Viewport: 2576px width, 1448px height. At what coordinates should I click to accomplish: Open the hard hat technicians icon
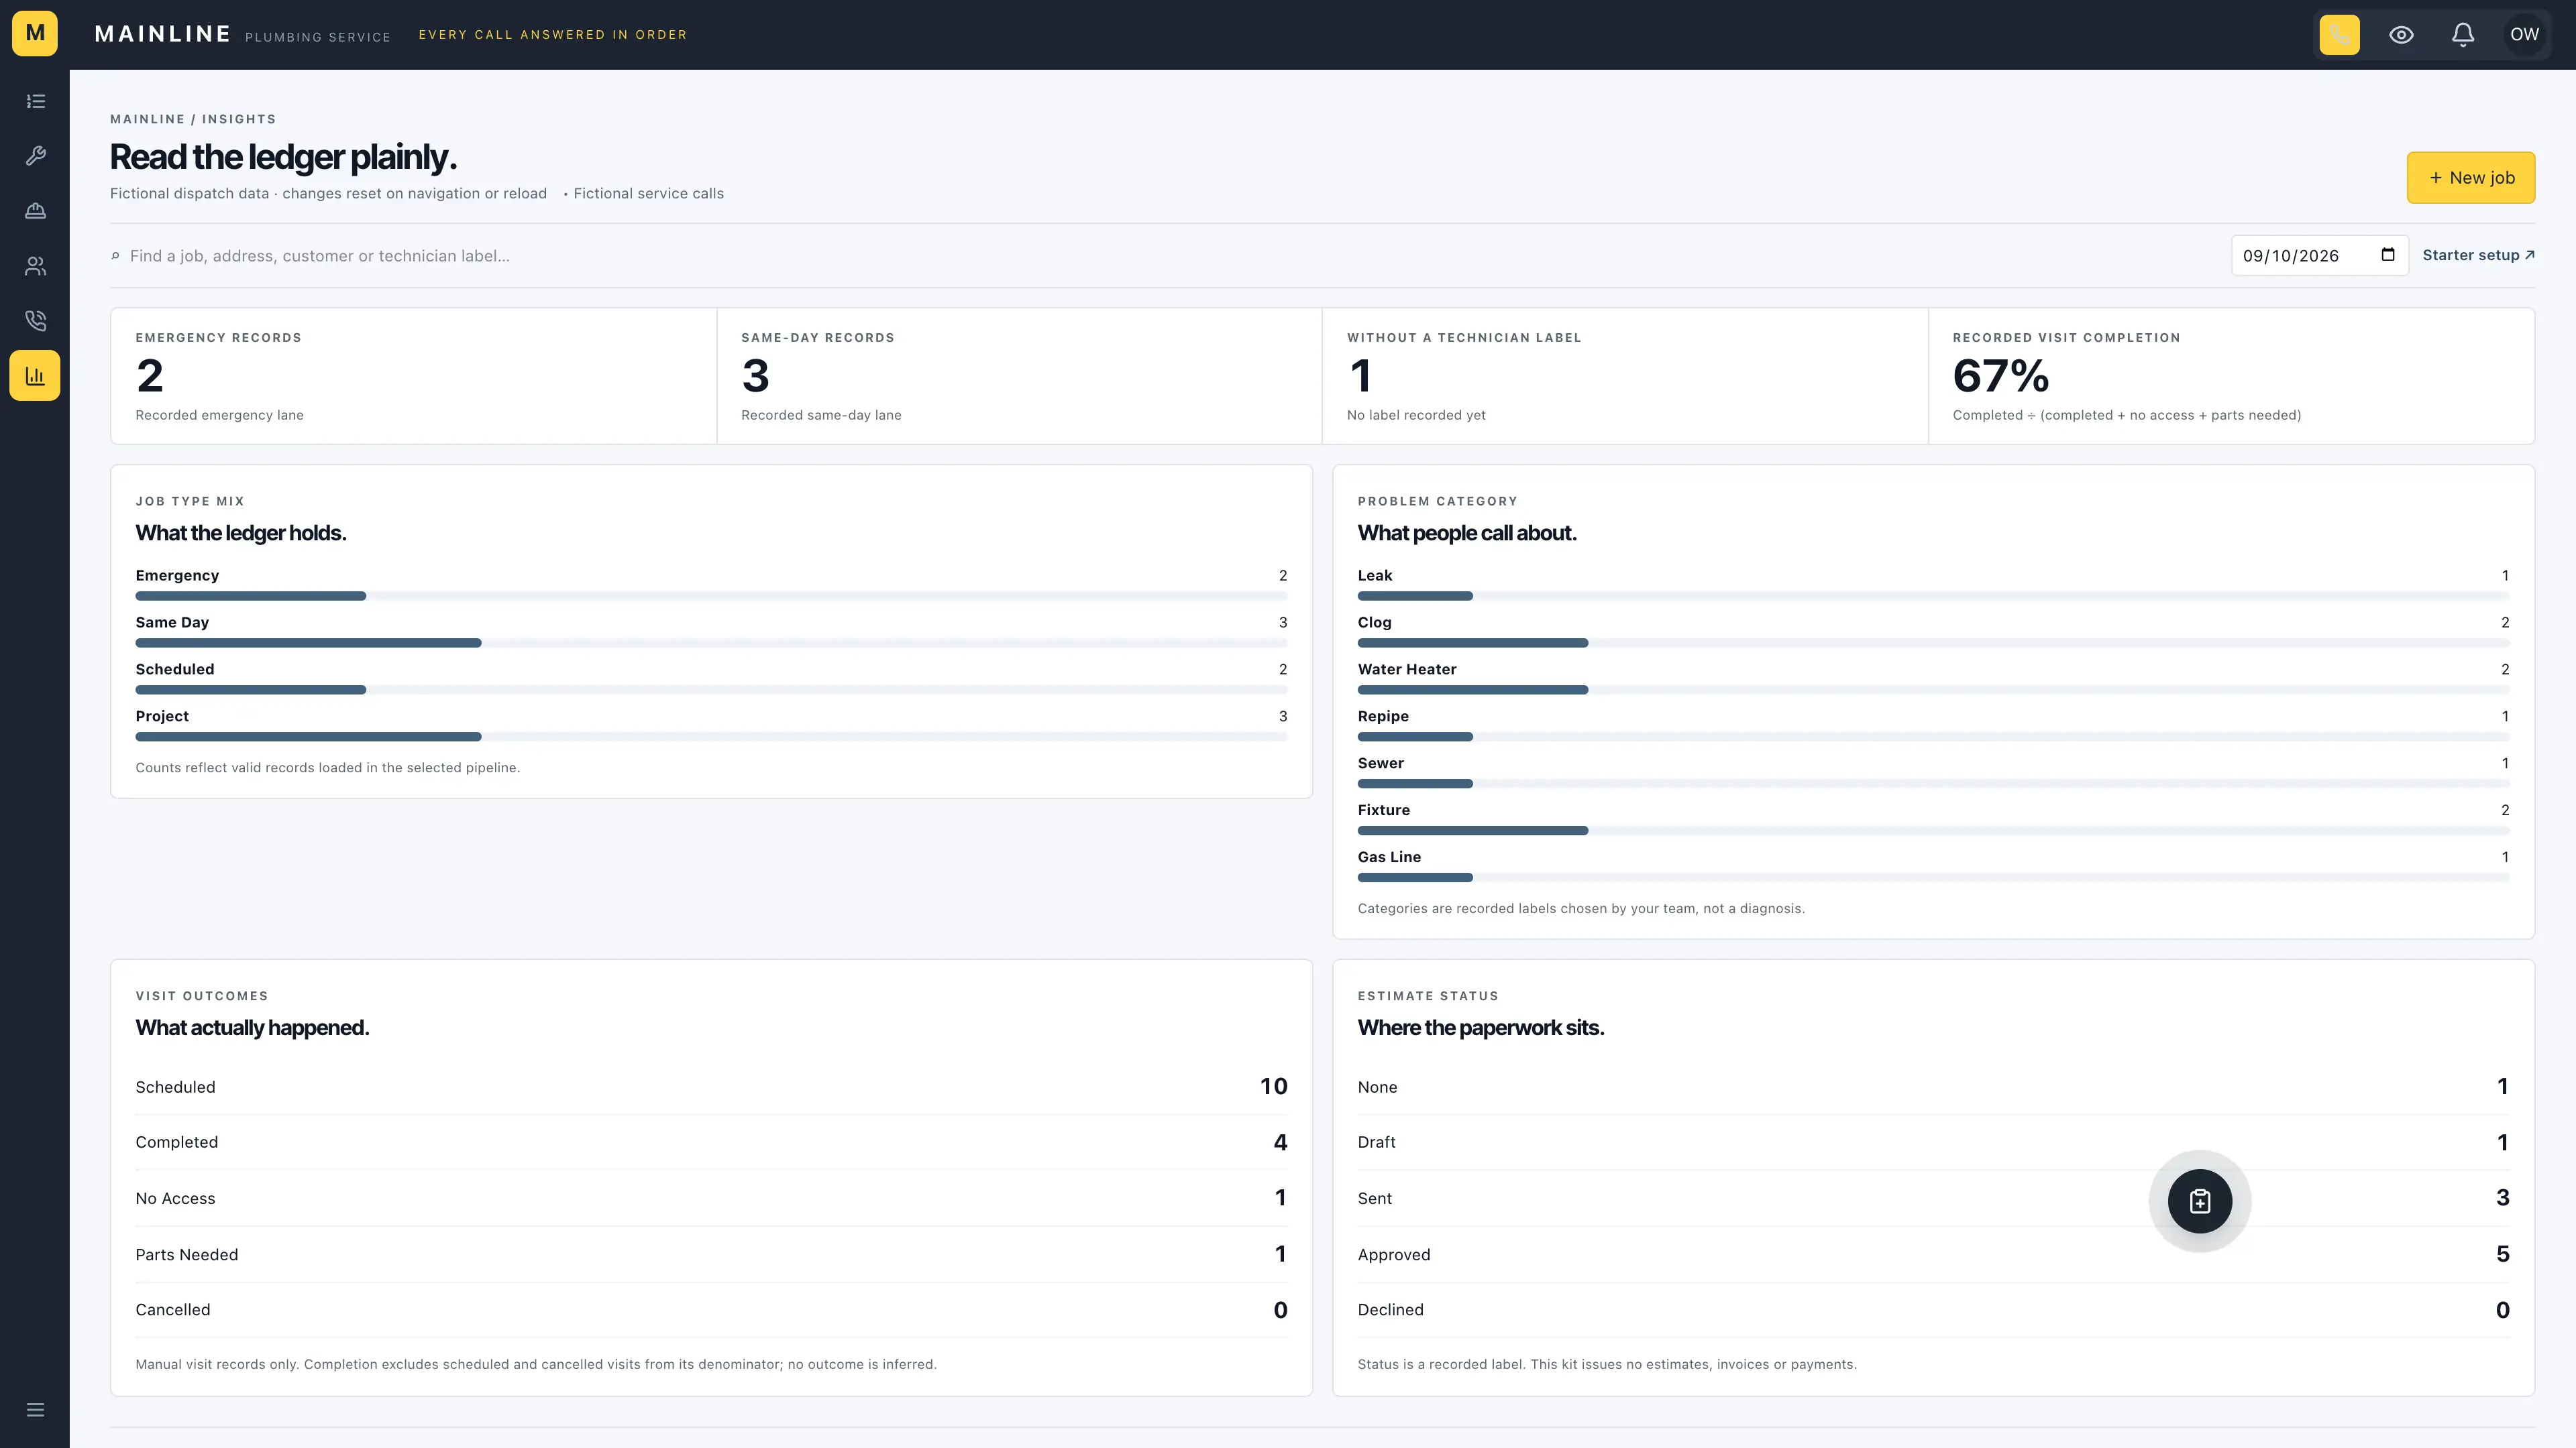pyautogui.click(x=35, y=211)
